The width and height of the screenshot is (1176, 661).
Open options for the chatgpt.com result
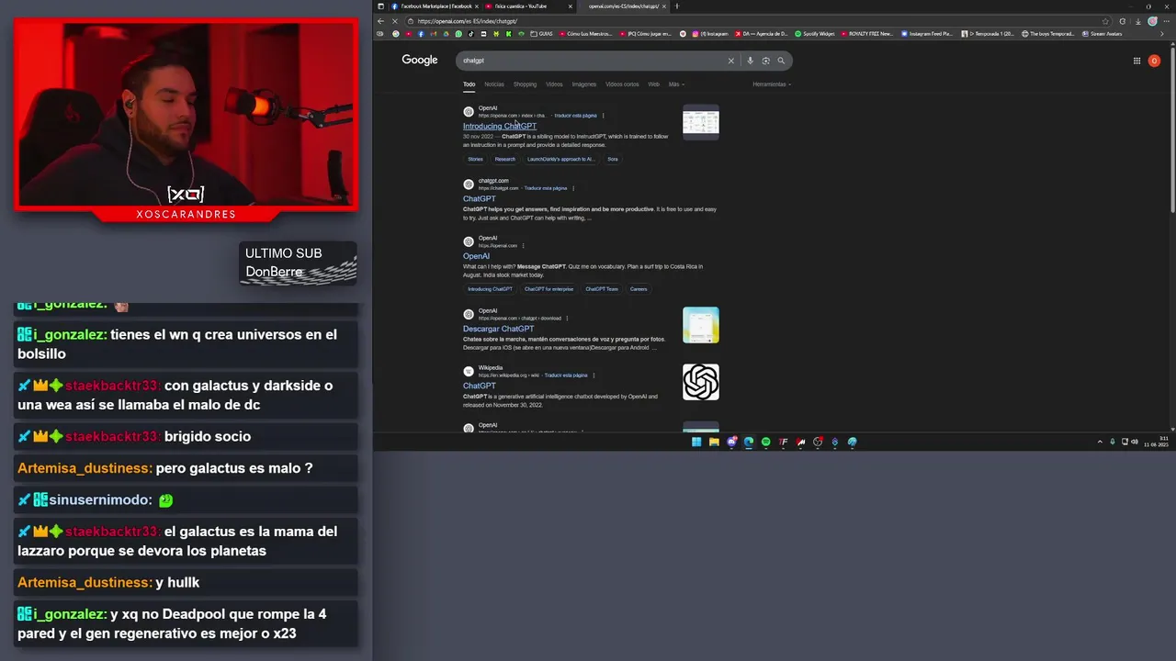(x=573, y=188)
